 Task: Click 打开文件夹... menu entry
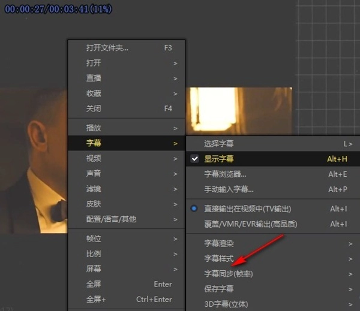point(108,48)
